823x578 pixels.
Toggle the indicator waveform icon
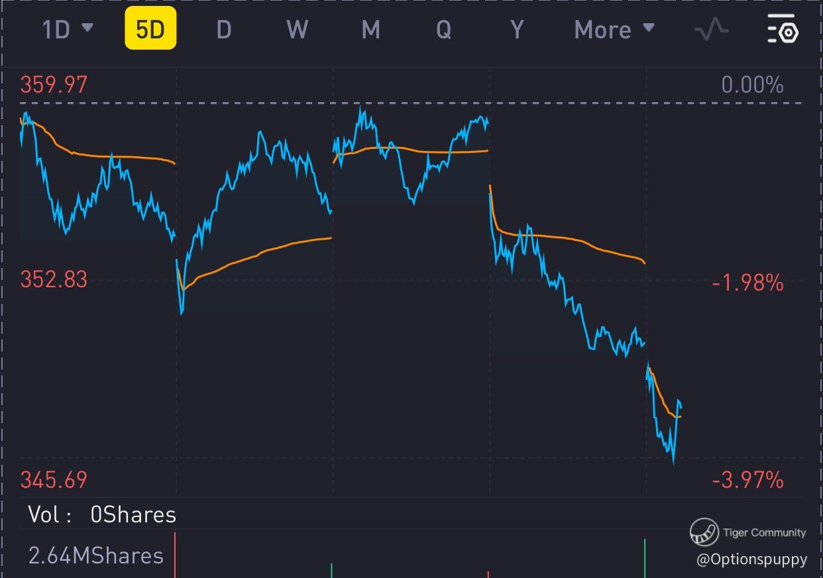click(x=711, y=29)
